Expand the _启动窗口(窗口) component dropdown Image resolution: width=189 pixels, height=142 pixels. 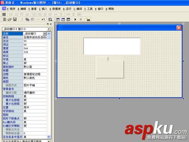[x=49, y=29]
